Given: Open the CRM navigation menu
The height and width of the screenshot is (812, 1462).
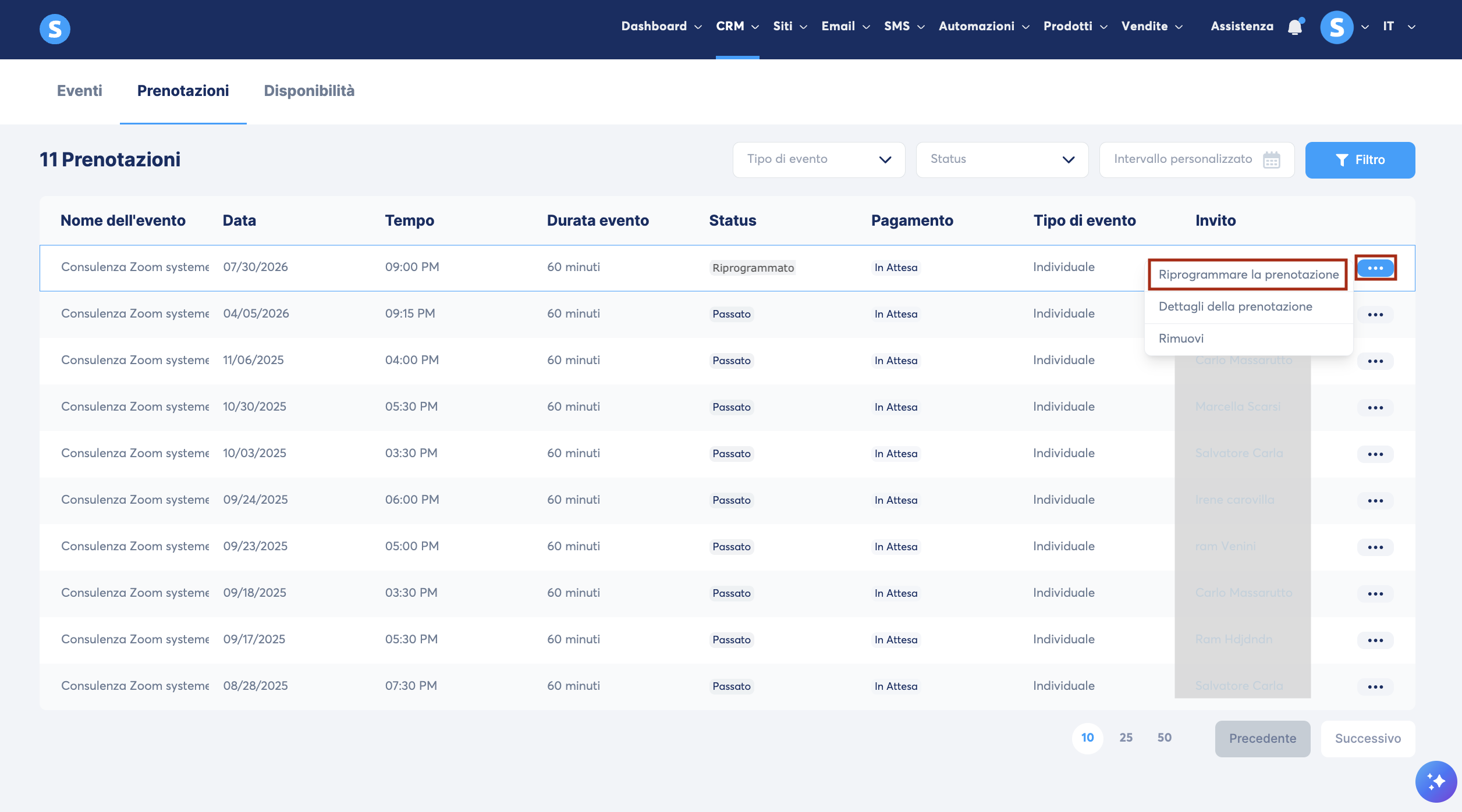Looking at the screenshot, I should coord(737,27).
